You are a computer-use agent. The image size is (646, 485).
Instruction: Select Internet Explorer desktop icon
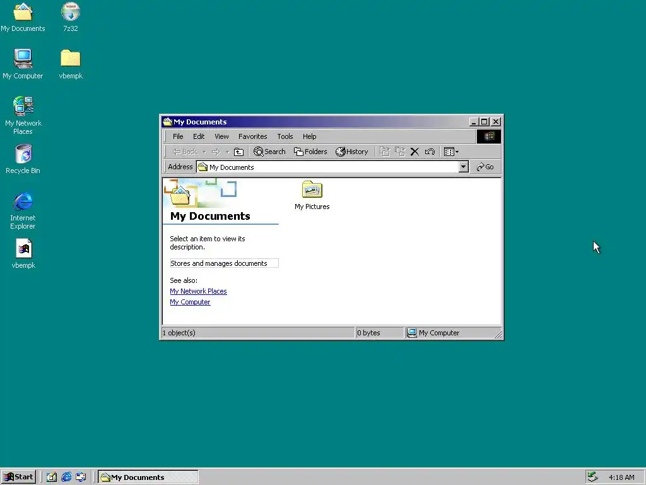click(23, 210)
